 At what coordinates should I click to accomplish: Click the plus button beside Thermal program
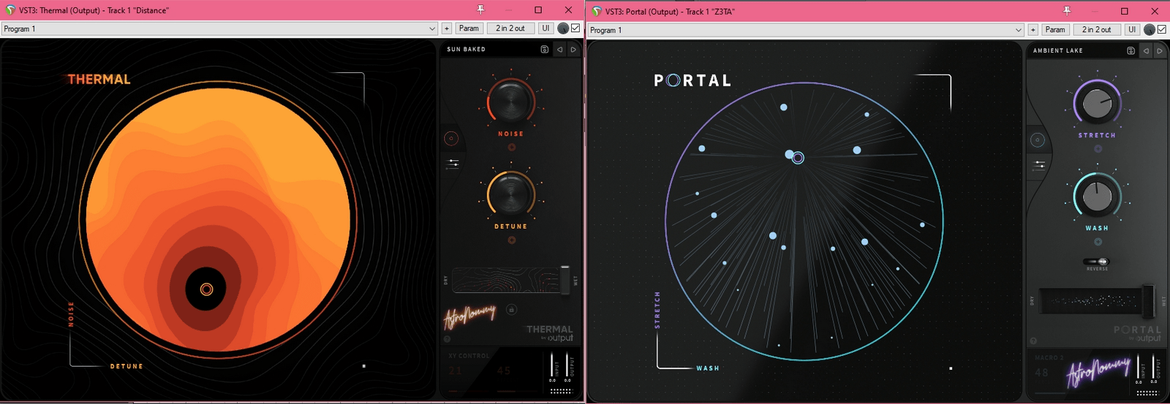447,28
